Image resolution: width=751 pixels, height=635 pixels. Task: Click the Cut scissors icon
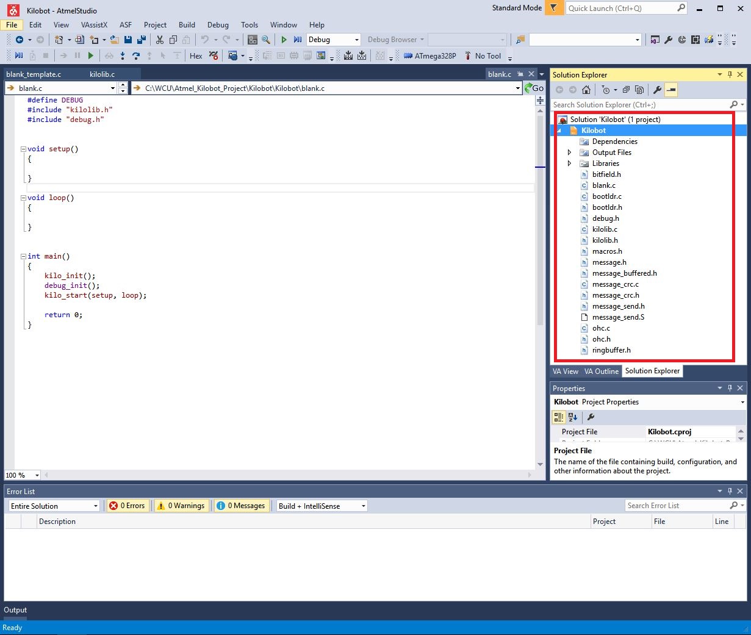160,40
